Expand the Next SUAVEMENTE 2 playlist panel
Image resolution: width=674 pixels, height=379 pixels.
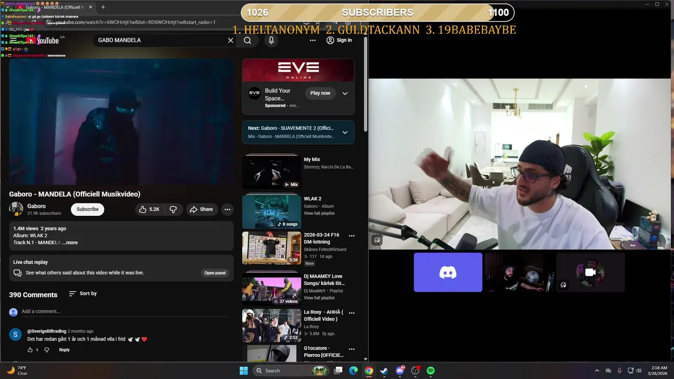coord(345,132)
